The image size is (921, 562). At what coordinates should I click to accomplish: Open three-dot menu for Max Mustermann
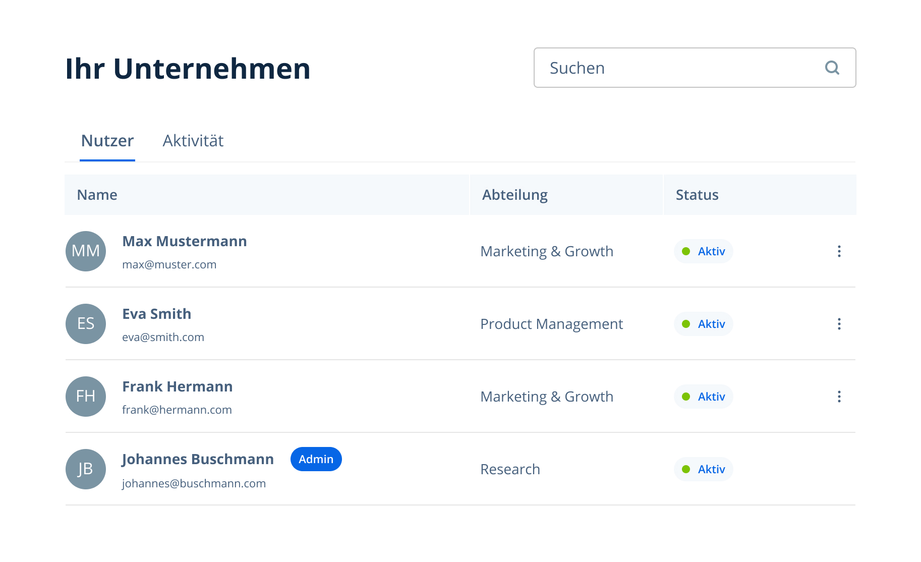[x=839, y=251]
